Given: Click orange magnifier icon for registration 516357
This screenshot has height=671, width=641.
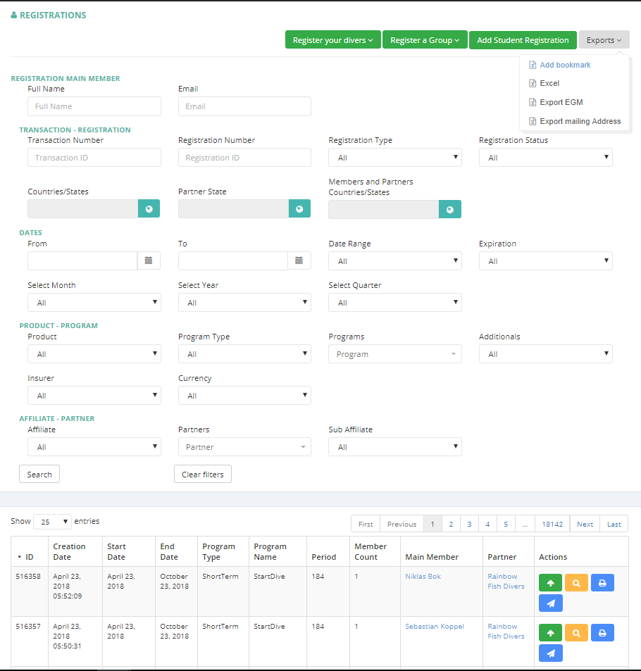Looking at the screenshot, I should tap(576, 633).
